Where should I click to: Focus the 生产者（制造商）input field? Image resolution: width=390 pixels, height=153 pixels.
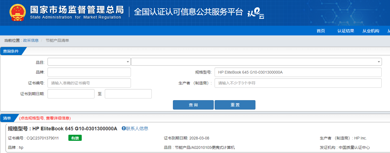pyautogui.click(x=298, y=83)
